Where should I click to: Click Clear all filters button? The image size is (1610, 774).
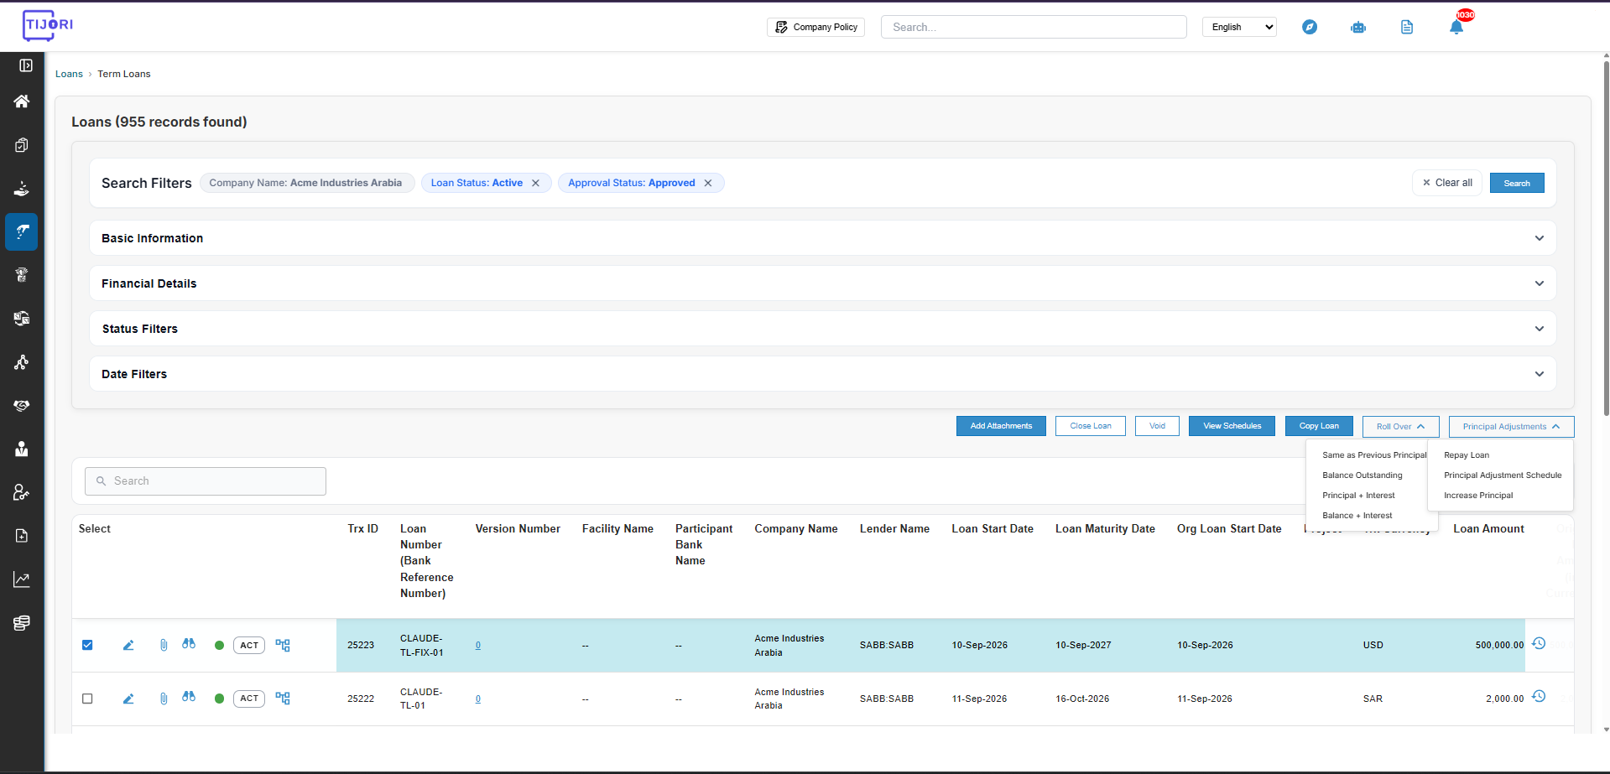click(x=1447, y=183)
